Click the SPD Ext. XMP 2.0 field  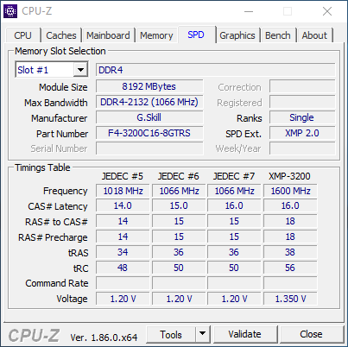click(302, 133)
